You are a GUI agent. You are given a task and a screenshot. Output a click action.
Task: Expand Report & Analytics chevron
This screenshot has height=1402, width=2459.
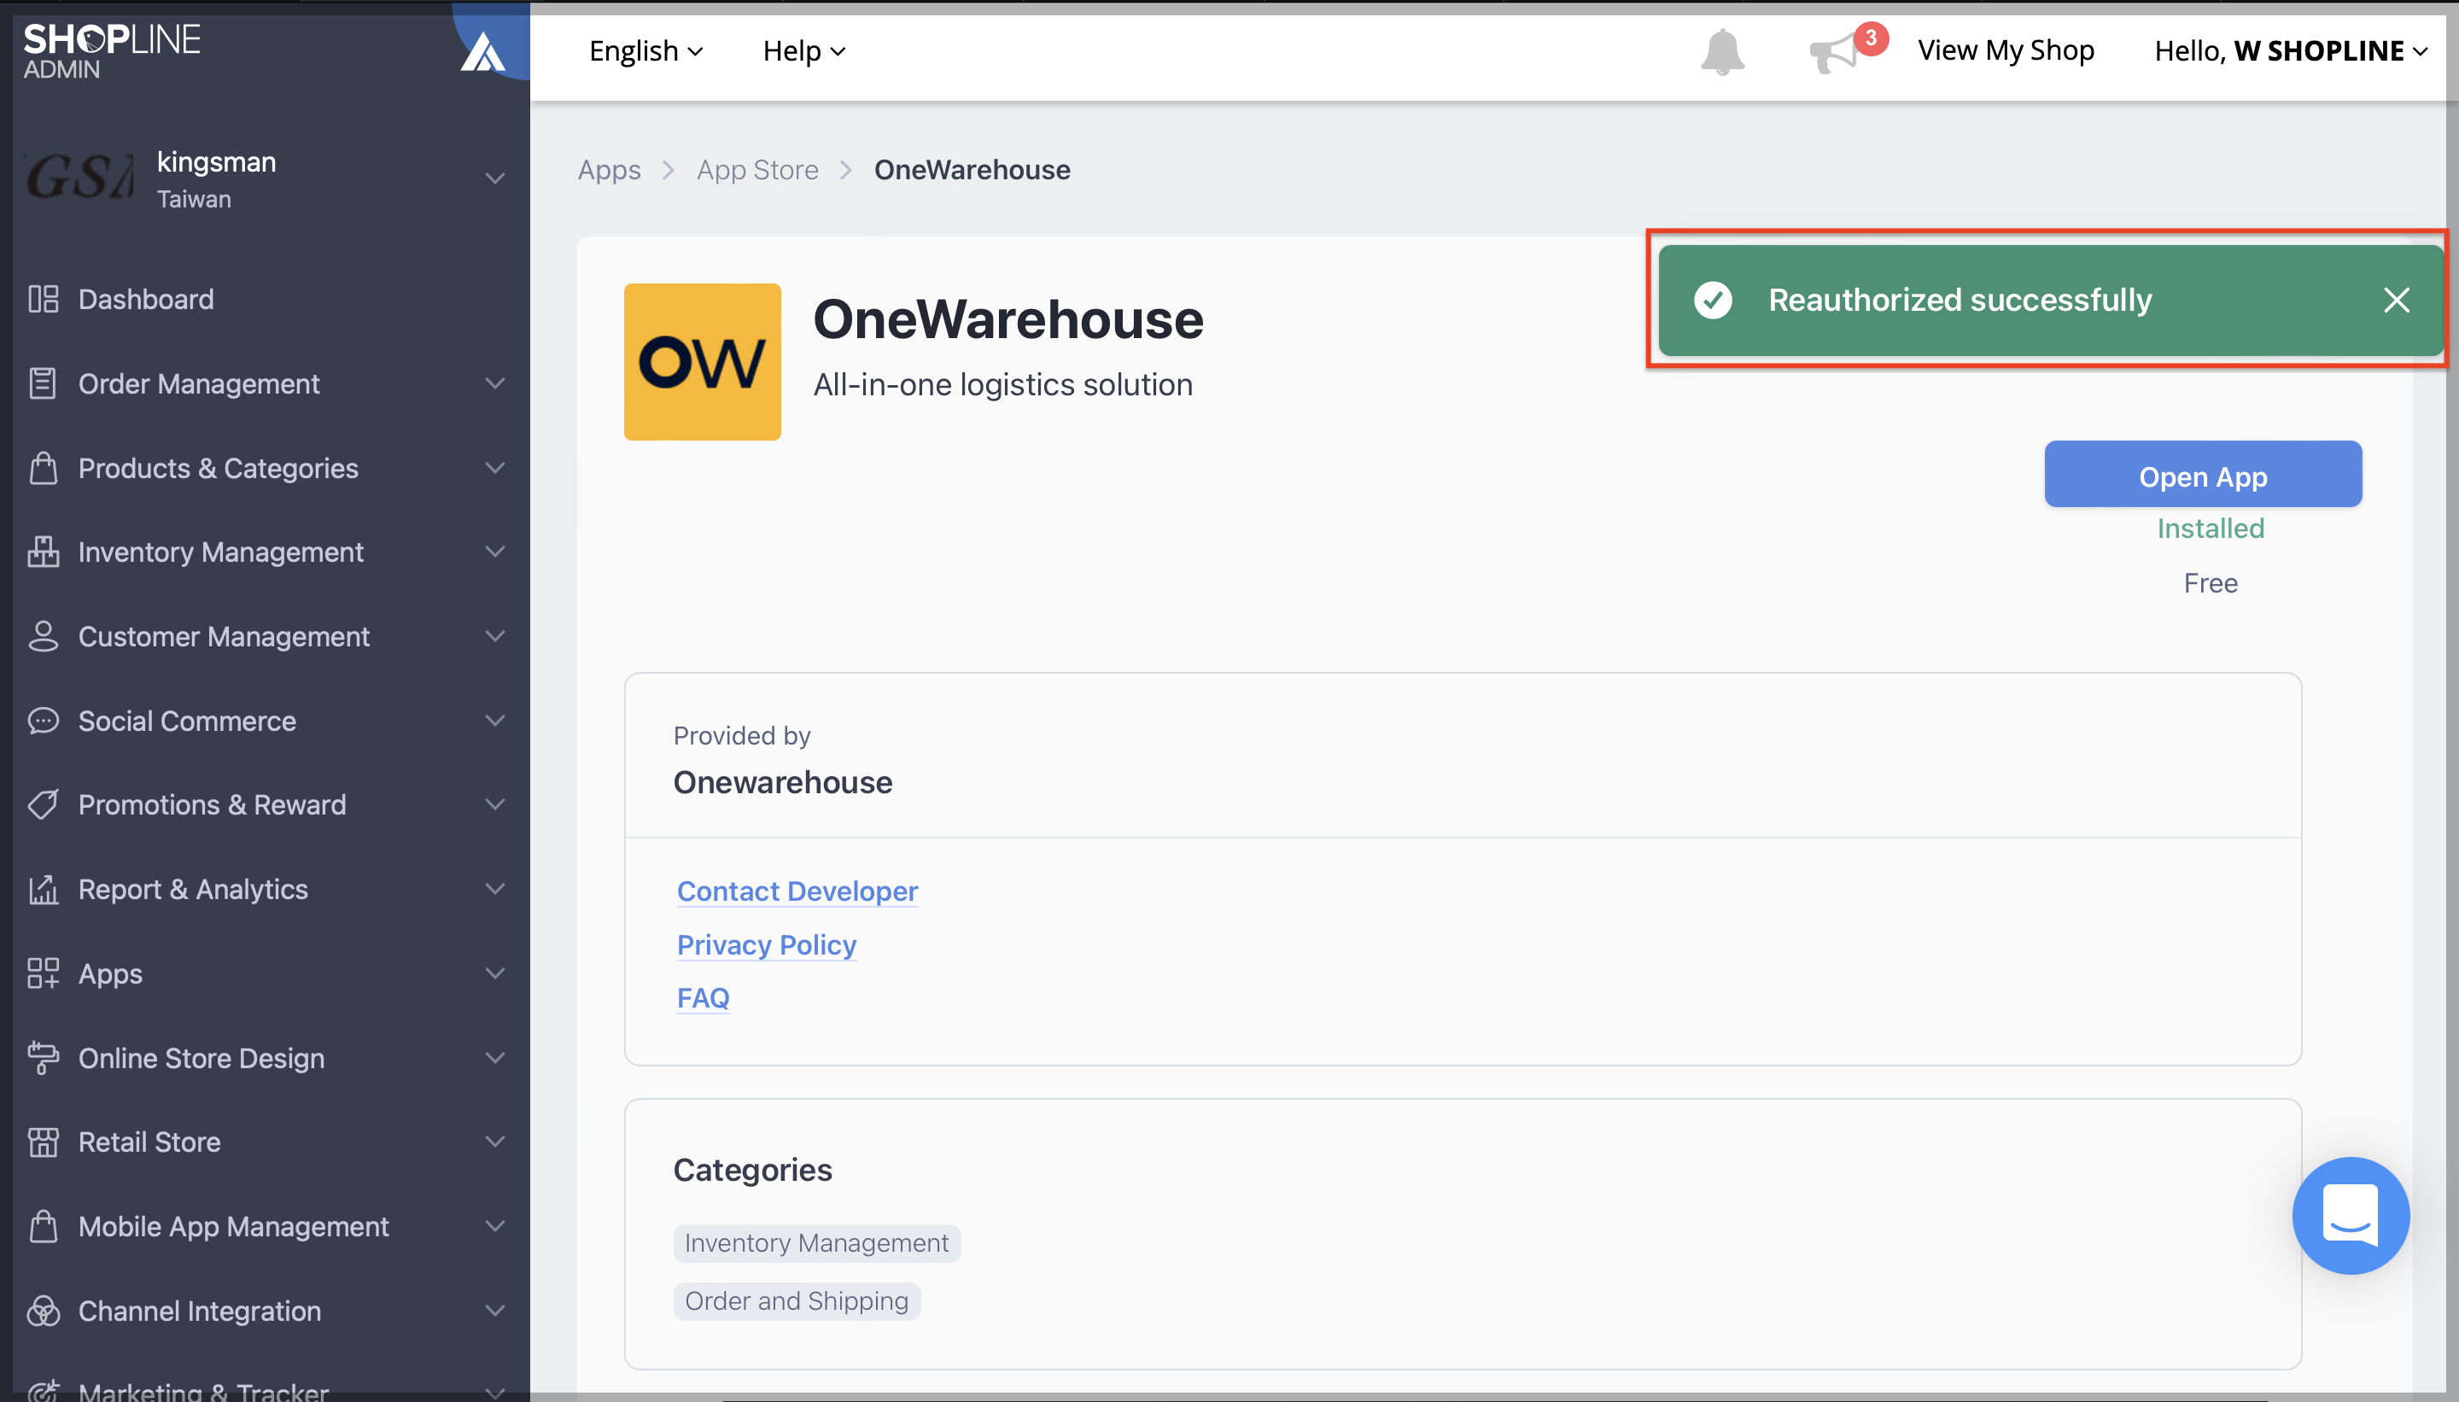coord(495,889)
